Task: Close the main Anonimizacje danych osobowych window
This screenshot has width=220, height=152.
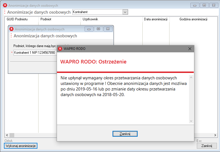Action: (214, 5)
